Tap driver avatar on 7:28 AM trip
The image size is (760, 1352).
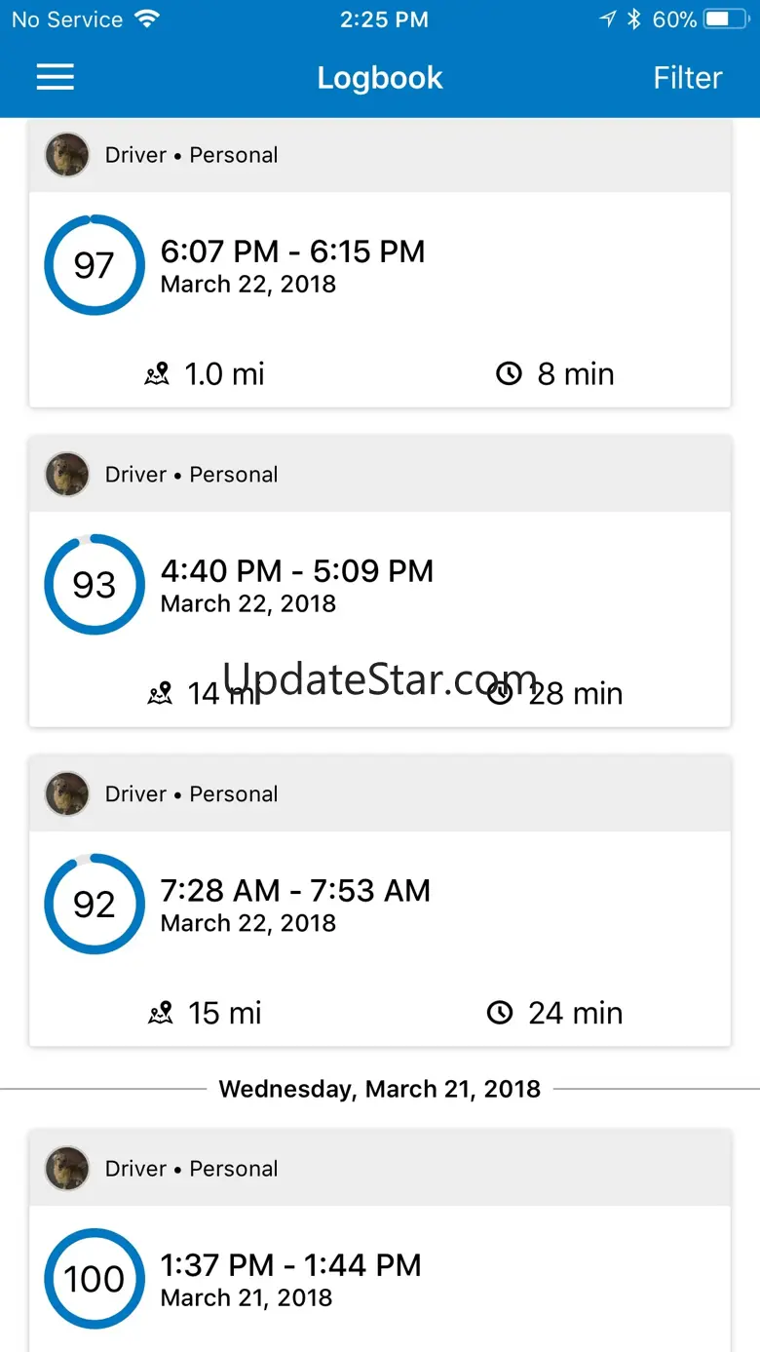point(67,794)
